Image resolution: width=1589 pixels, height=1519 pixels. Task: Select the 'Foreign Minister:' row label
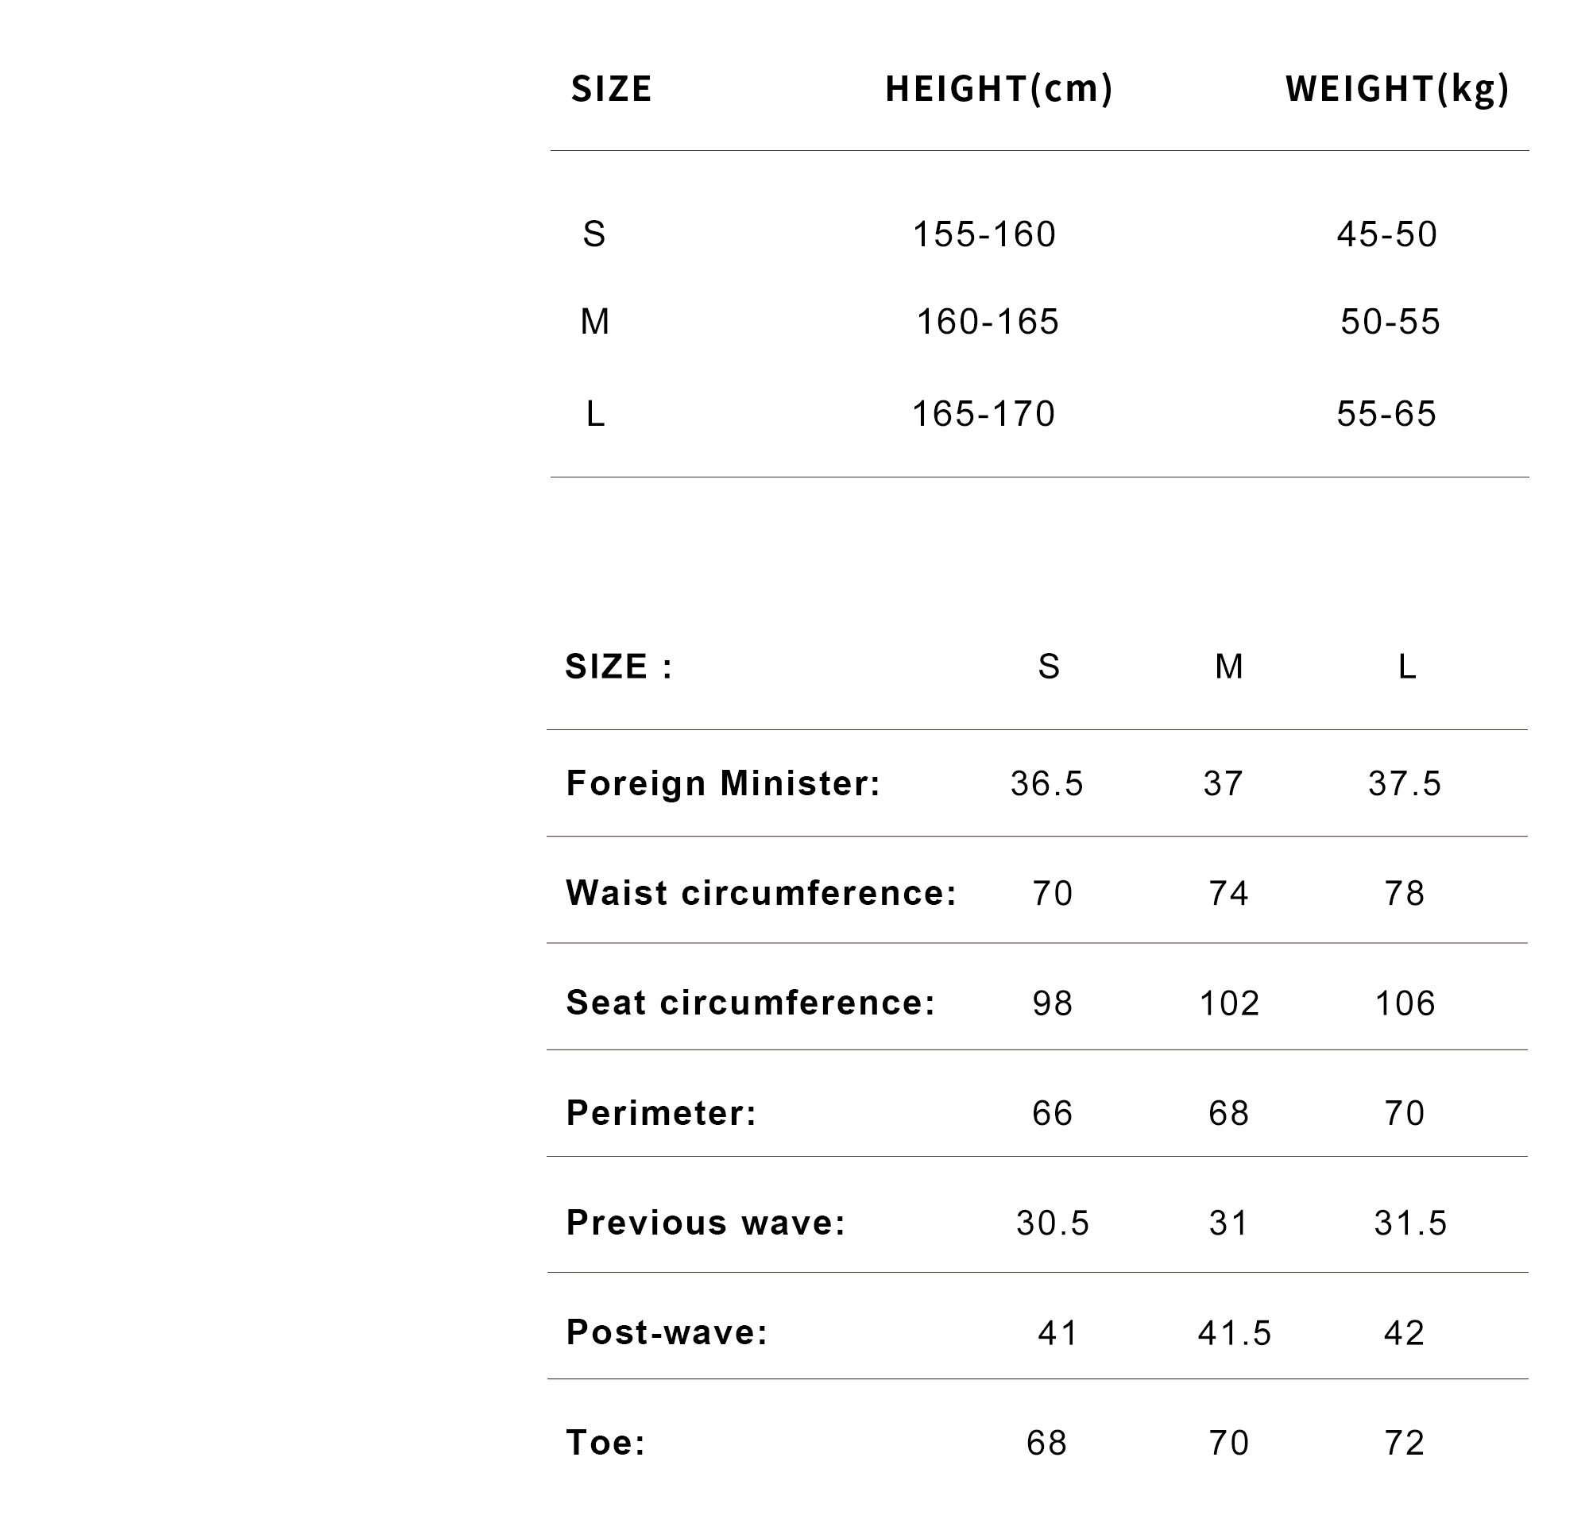[723, 783]
